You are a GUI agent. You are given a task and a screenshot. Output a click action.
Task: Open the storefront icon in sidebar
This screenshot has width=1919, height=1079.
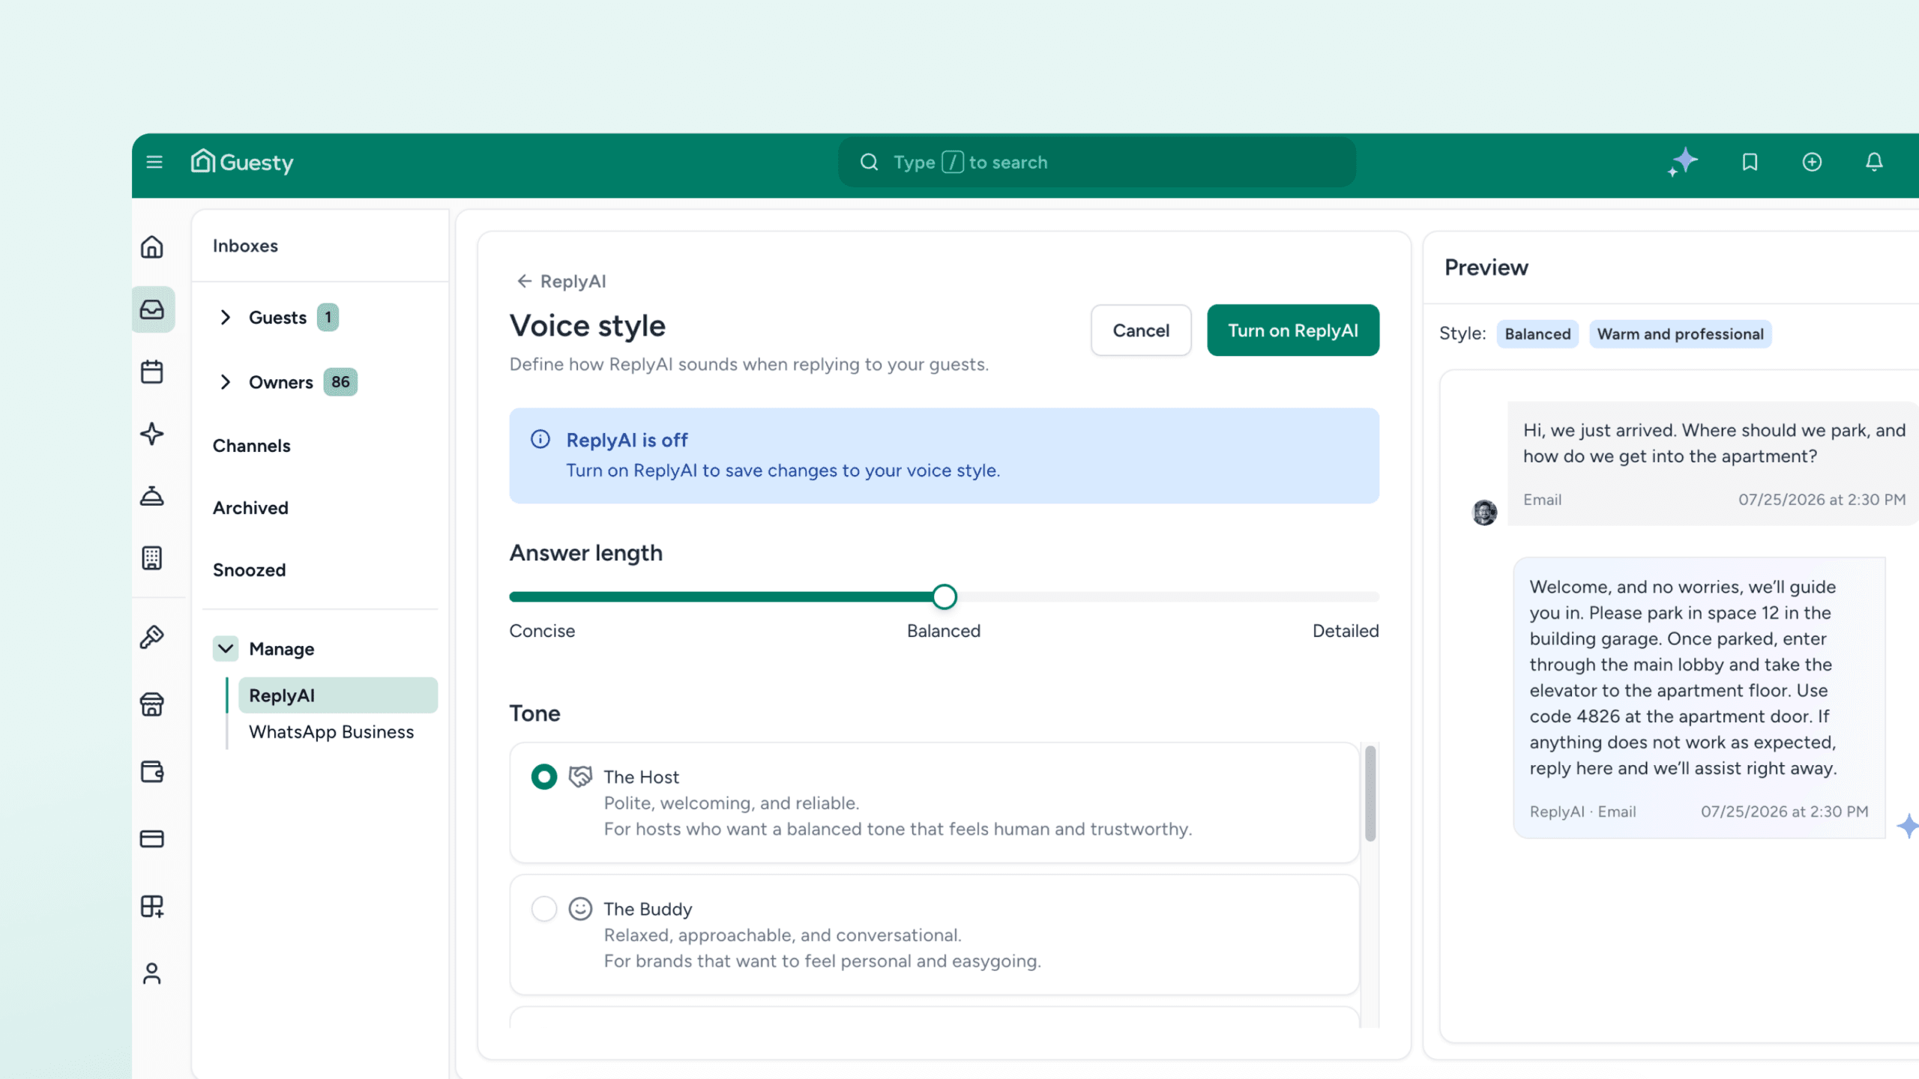click(152, 704)
